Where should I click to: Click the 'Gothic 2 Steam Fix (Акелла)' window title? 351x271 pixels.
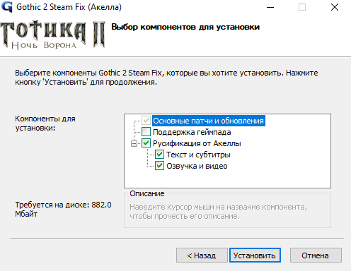point(69,7)
